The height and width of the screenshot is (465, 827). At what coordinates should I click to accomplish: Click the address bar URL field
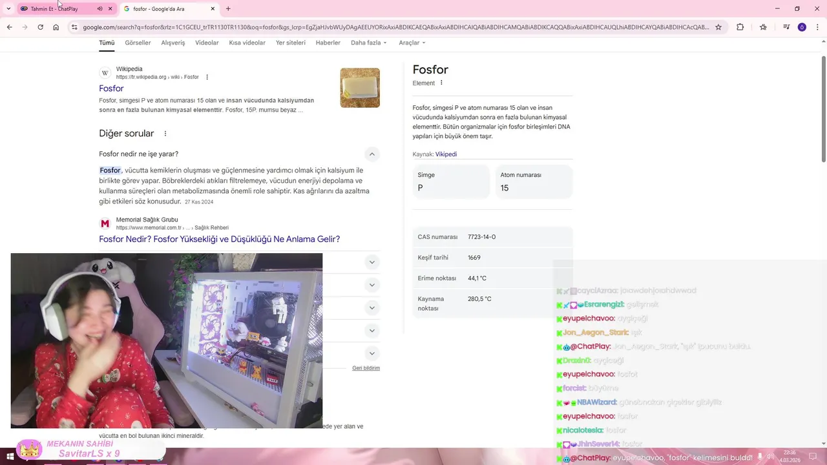click(395, 27)
